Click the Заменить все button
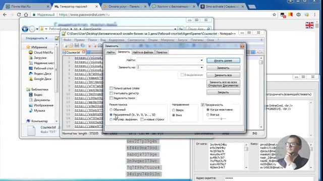This screenshot has width=323, height=181. point(223,75)
